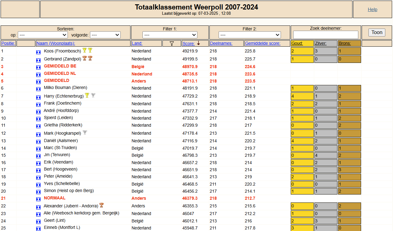Click the funnel filter icon in header

pyautogui.click(x=172, y=44)
